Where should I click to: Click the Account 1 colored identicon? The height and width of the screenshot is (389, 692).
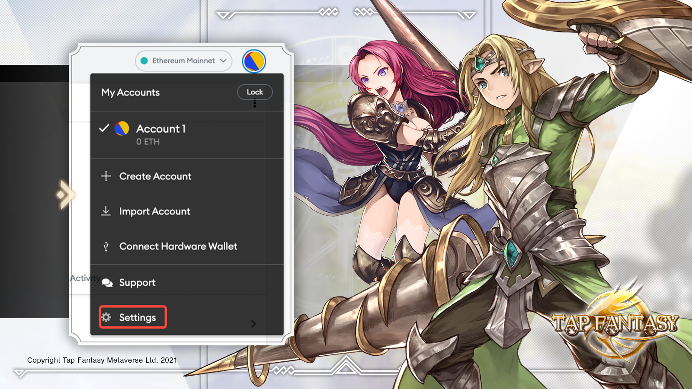(x=122, y=128)
